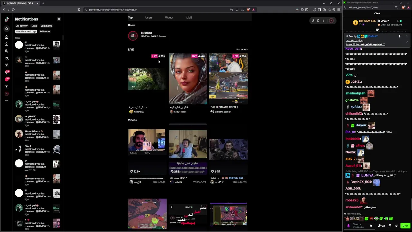This screenshot has width=412, height=232.
Task: Reload the TikTok page
Action: click(x=13, y=10)
